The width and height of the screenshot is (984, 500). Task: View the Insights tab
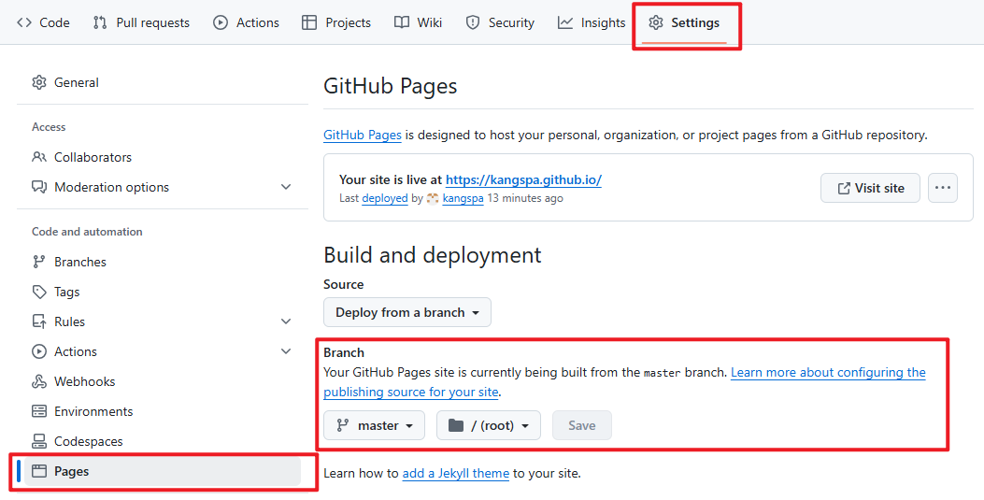click(592, 22)
